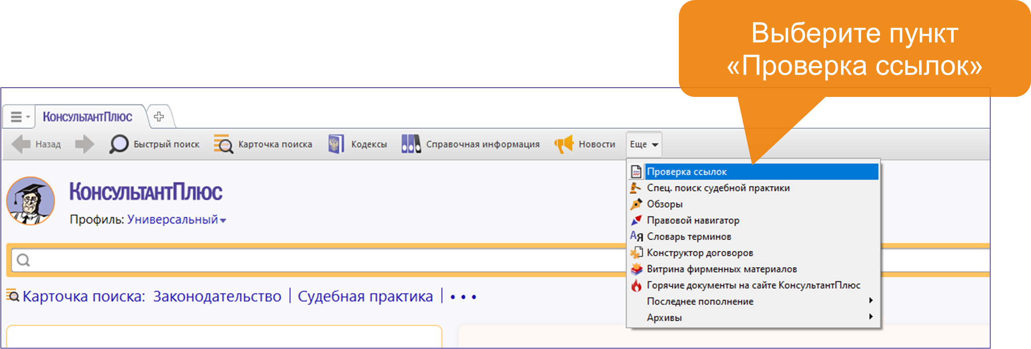Click the new tab plus icon
1031x349 pixels.
(159, 117)
